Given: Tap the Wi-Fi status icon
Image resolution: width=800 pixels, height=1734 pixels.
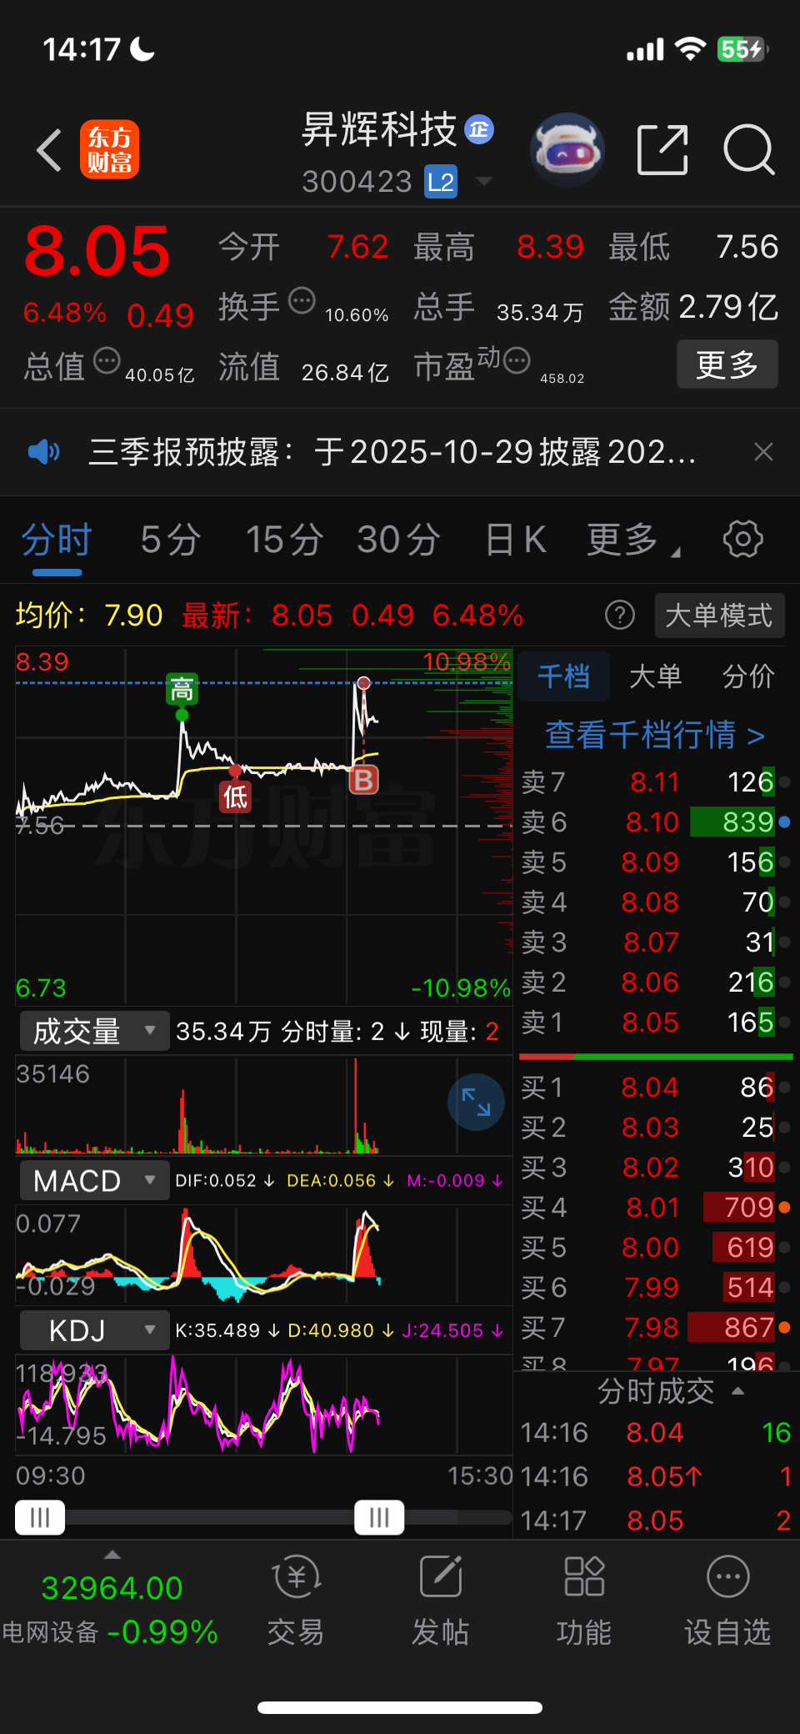Looking at the screenshot, I should click(690, 49).
